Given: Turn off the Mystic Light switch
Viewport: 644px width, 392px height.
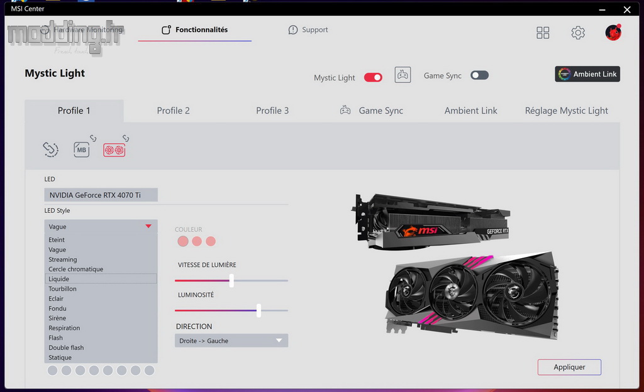Looking at the screenshot, I should 373,77.
